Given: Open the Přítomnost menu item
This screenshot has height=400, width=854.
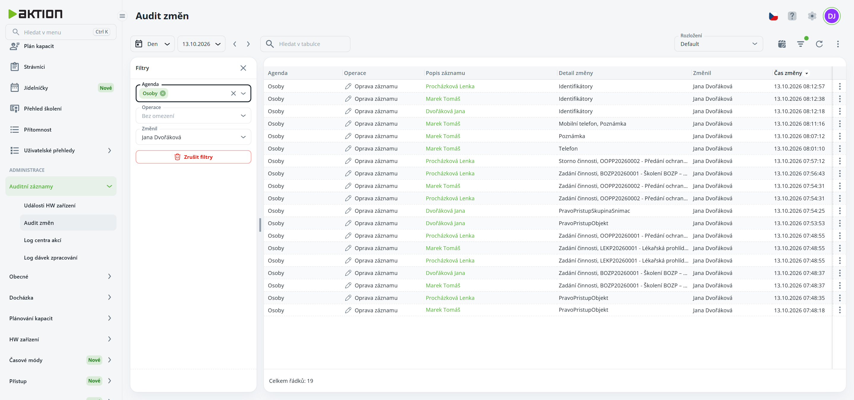Looking at the screenshot, I should click(61, 129).
